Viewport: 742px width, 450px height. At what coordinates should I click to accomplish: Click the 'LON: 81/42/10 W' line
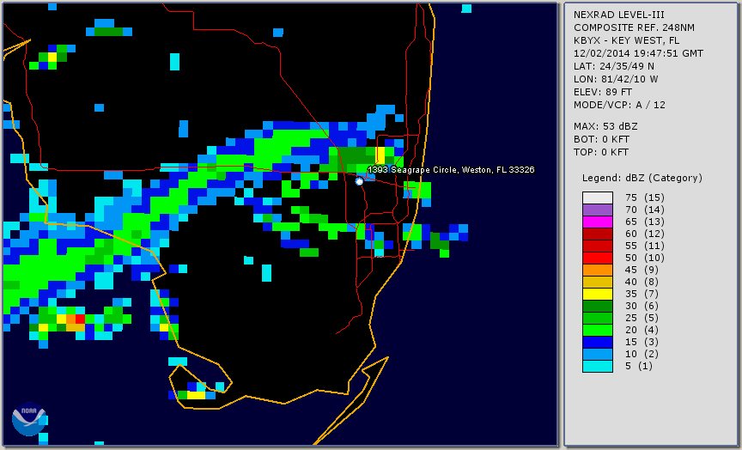[x=616, y=79]
